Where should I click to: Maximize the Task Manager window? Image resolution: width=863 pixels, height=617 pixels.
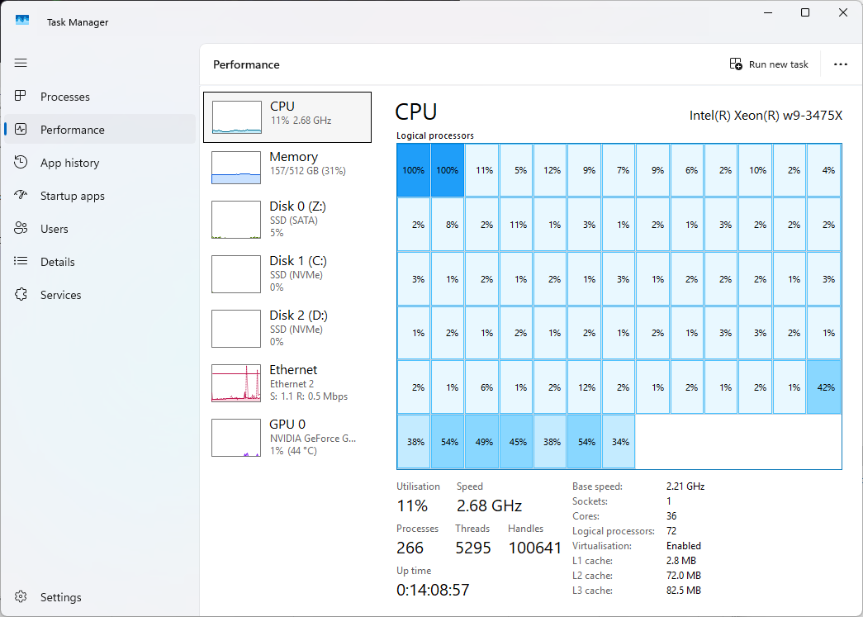[x=805, y=12]
